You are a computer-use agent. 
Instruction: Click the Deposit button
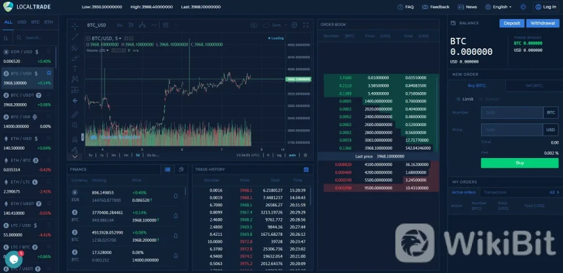511,23
